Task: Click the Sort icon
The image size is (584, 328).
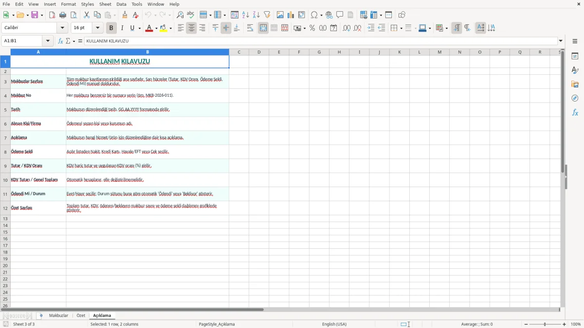Action: pyautogui.click(x=235, y=15)
